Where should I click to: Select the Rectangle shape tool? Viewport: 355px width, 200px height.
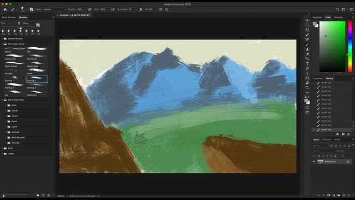tap(307, 78)
